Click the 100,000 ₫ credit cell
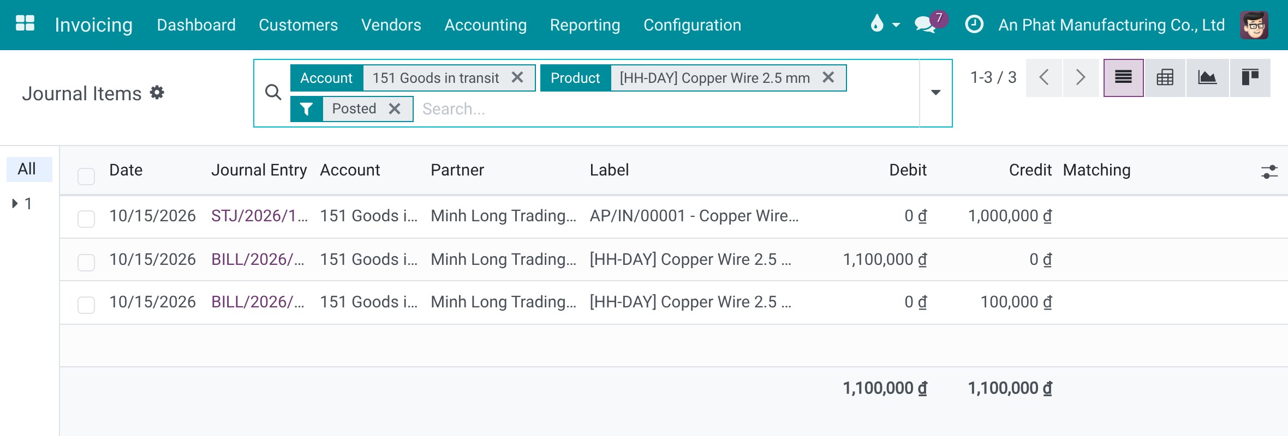This screenshot has width=1288, height=436. click(1016, 302)
